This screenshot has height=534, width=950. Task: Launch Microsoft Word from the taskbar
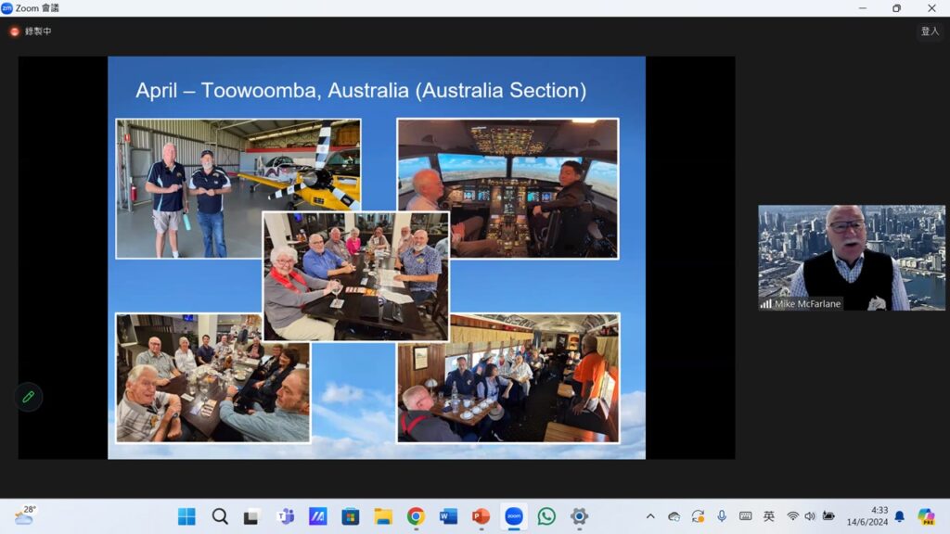[448, 516]
